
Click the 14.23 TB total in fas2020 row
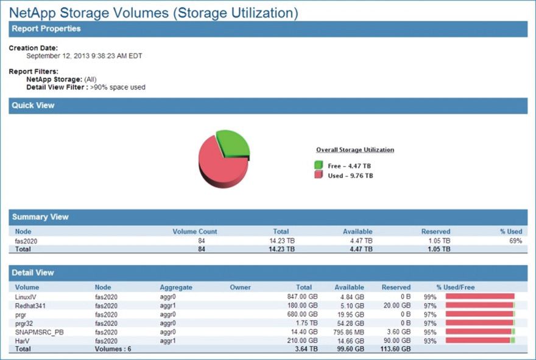pyautogui.click(x=281, y=241)
